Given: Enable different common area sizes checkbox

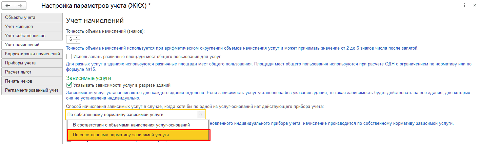Looking at the screenshot, I should (69, 57).
